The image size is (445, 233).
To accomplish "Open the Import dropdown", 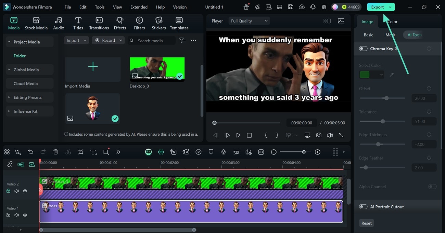I will 77,40.
